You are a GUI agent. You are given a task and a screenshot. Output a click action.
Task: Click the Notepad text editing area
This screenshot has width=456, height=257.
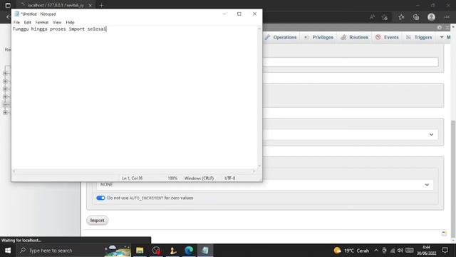135,98
